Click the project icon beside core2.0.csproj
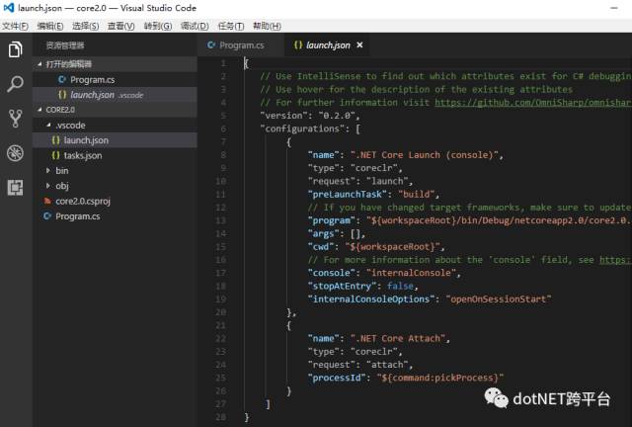The width and height of the screenshot is (632, 427). [x=47, y=201]
